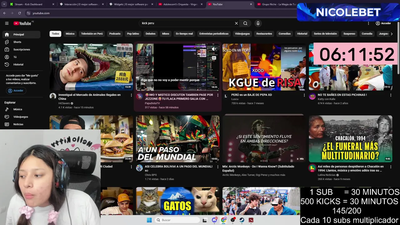Click the sidebar Acceder button

point(16,91)
